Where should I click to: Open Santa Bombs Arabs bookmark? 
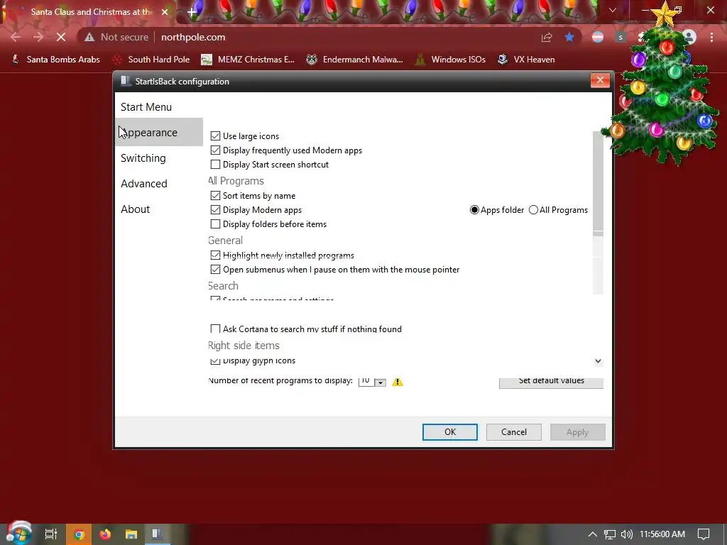pos(55,60)
